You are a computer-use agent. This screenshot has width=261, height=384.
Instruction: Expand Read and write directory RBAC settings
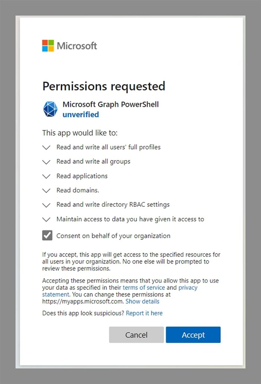tap(46, 205)
